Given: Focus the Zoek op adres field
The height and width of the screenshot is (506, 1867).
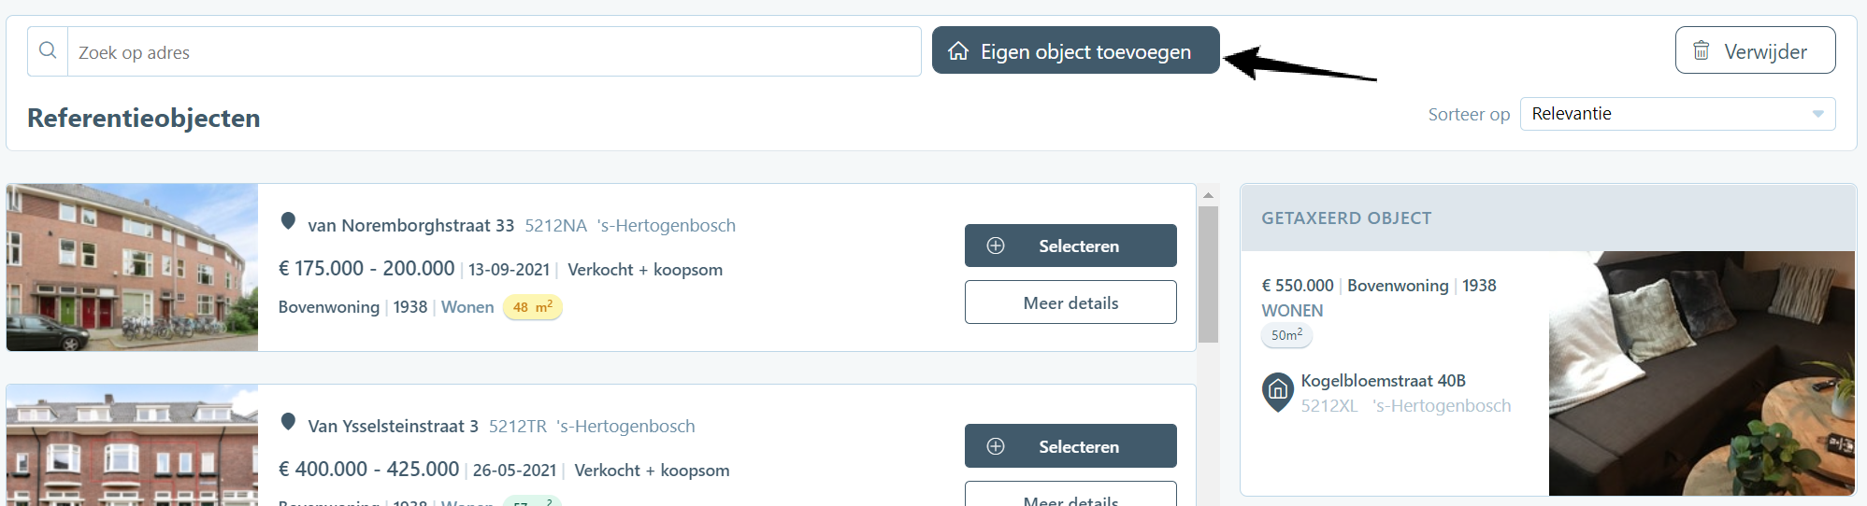Looking at the screenshot, I should coord(494,51).
